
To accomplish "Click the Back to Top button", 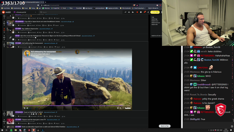I will click(x=165, y=126).
